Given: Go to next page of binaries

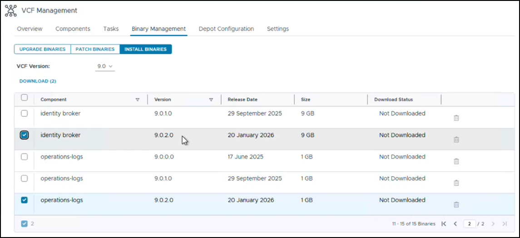Looking at the screenshot, I should click(493, 224).
